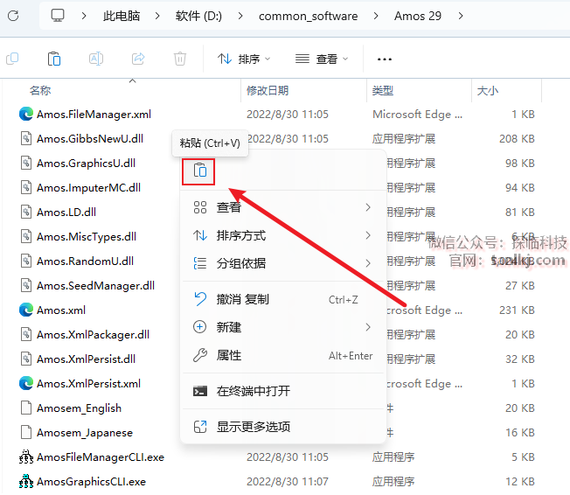The height and width of the screenshot is (495, 570).
Task: Click file icon of Amos.GibbsNewU.dll
Action: pos(26,138)
